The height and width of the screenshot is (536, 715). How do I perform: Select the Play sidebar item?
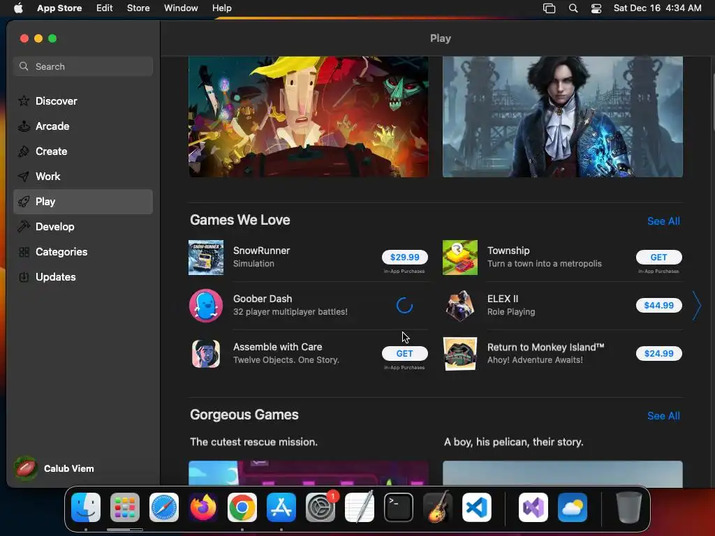83,202
